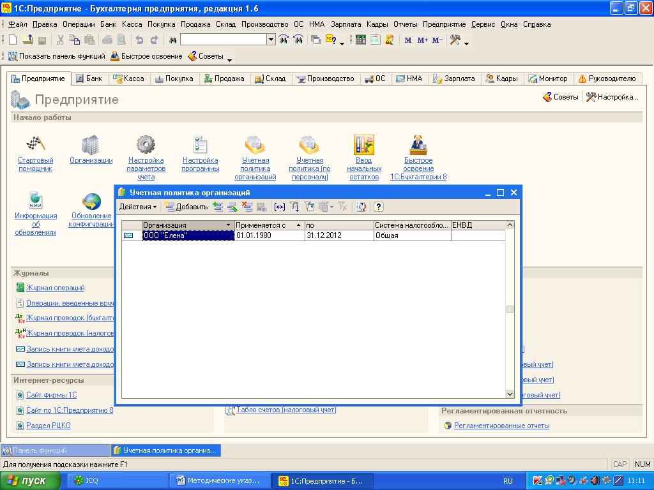Click the Open file icon in main toolbar
The width and height of the screenshot is (654, 490).
[27, 40]
